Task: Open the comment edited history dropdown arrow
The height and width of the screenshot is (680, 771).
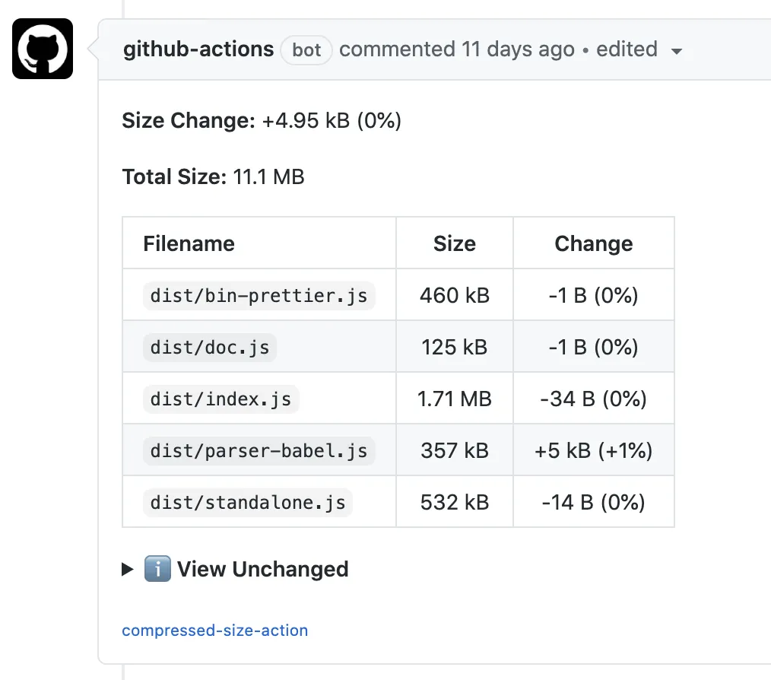Action: [677, 52]
